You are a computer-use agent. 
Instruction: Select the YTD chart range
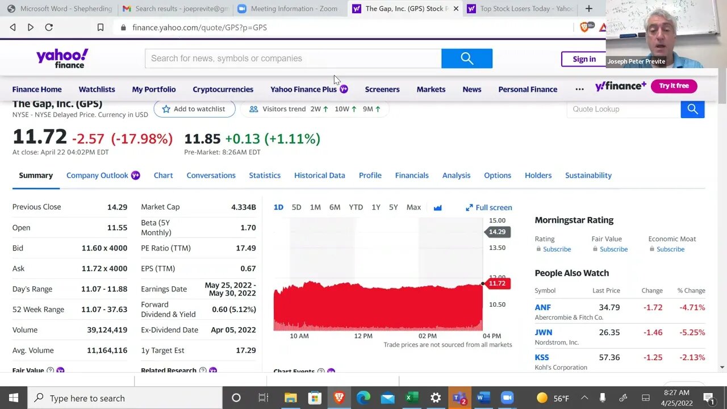[x=356, y=207]
